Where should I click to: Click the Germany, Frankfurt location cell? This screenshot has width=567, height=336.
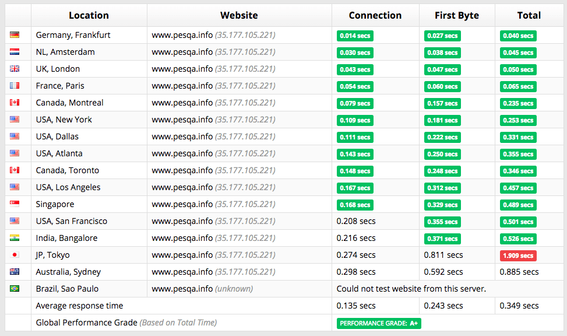[89, 35]
